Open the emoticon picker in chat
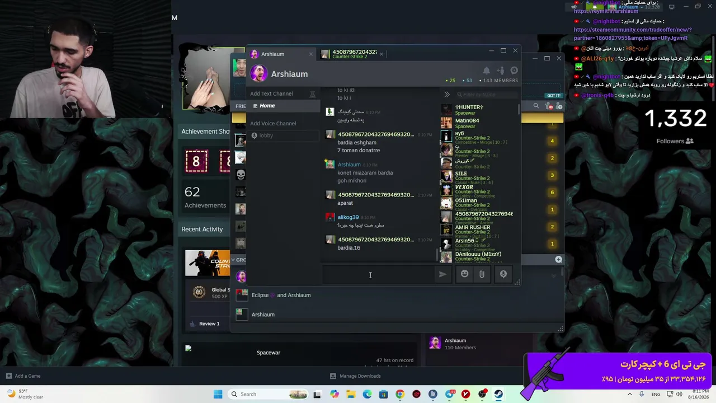 pos(464,274)
